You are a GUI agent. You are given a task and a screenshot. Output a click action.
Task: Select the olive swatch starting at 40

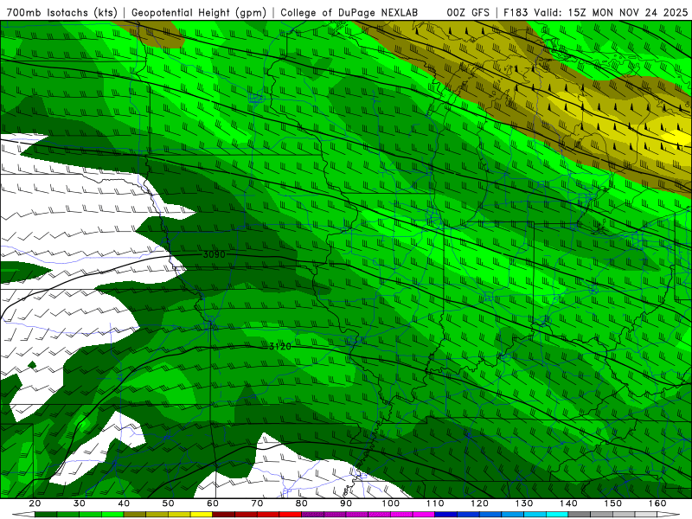point(135,515)
